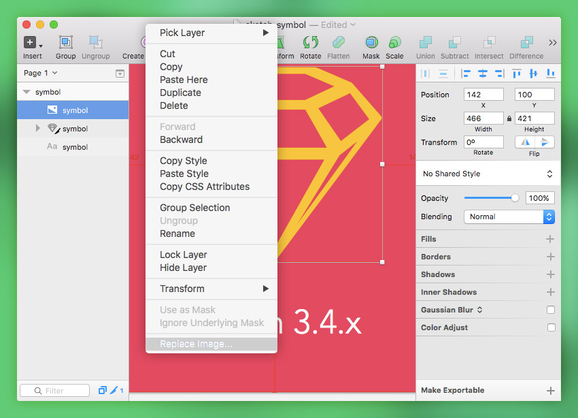
Task: Select Copy CSS Attributes menu item
Action: pyautogui.click(x=205, y=187)
